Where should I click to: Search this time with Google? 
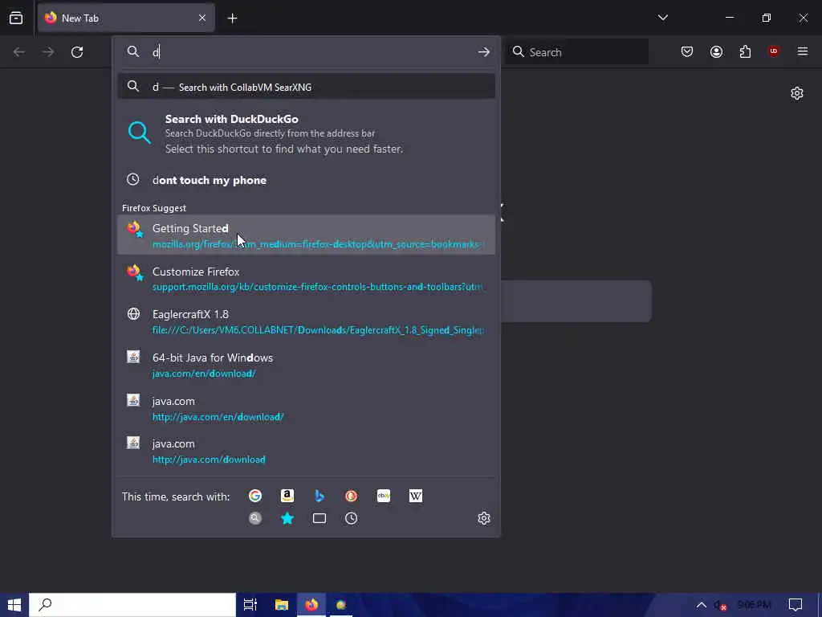tap(255, 496)
